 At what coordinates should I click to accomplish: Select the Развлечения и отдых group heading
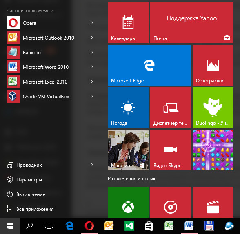pyautogui.click(x=131, y=179)
